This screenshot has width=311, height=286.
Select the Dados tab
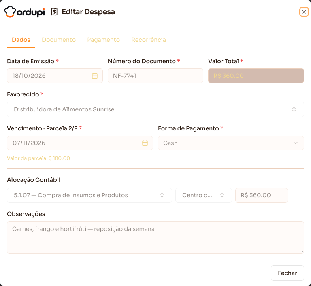[21, 40]
